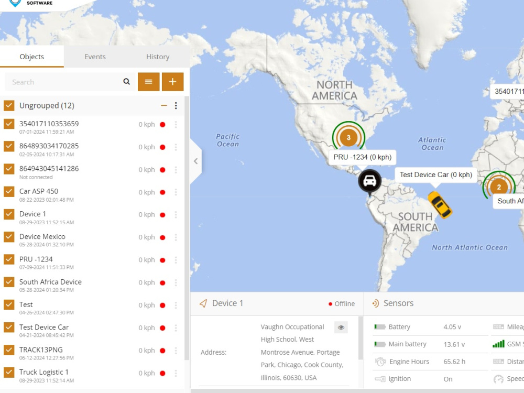Click the cluster marker with 2 devices
Screen dimensions: 524x393
pos(499,187)
